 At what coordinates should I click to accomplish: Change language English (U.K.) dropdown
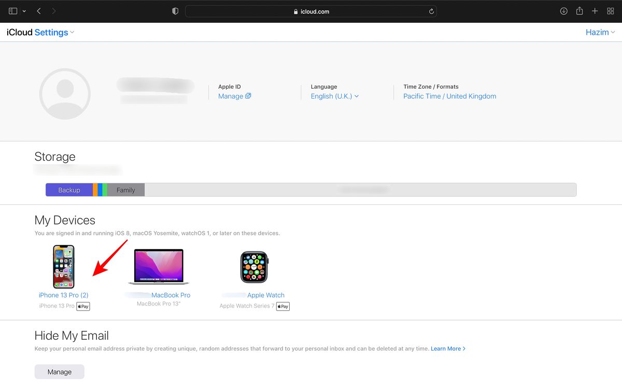tap(335, 96)
